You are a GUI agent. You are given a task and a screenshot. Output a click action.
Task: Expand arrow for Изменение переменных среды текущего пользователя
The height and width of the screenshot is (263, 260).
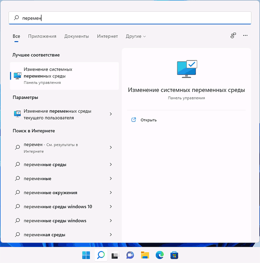click(x=111, y=114)
